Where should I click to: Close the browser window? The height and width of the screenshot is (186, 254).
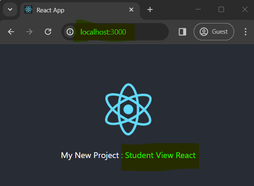point(245,9)
